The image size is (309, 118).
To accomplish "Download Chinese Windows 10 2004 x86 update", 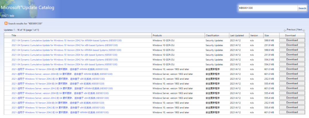I will [x=292, y=103].
